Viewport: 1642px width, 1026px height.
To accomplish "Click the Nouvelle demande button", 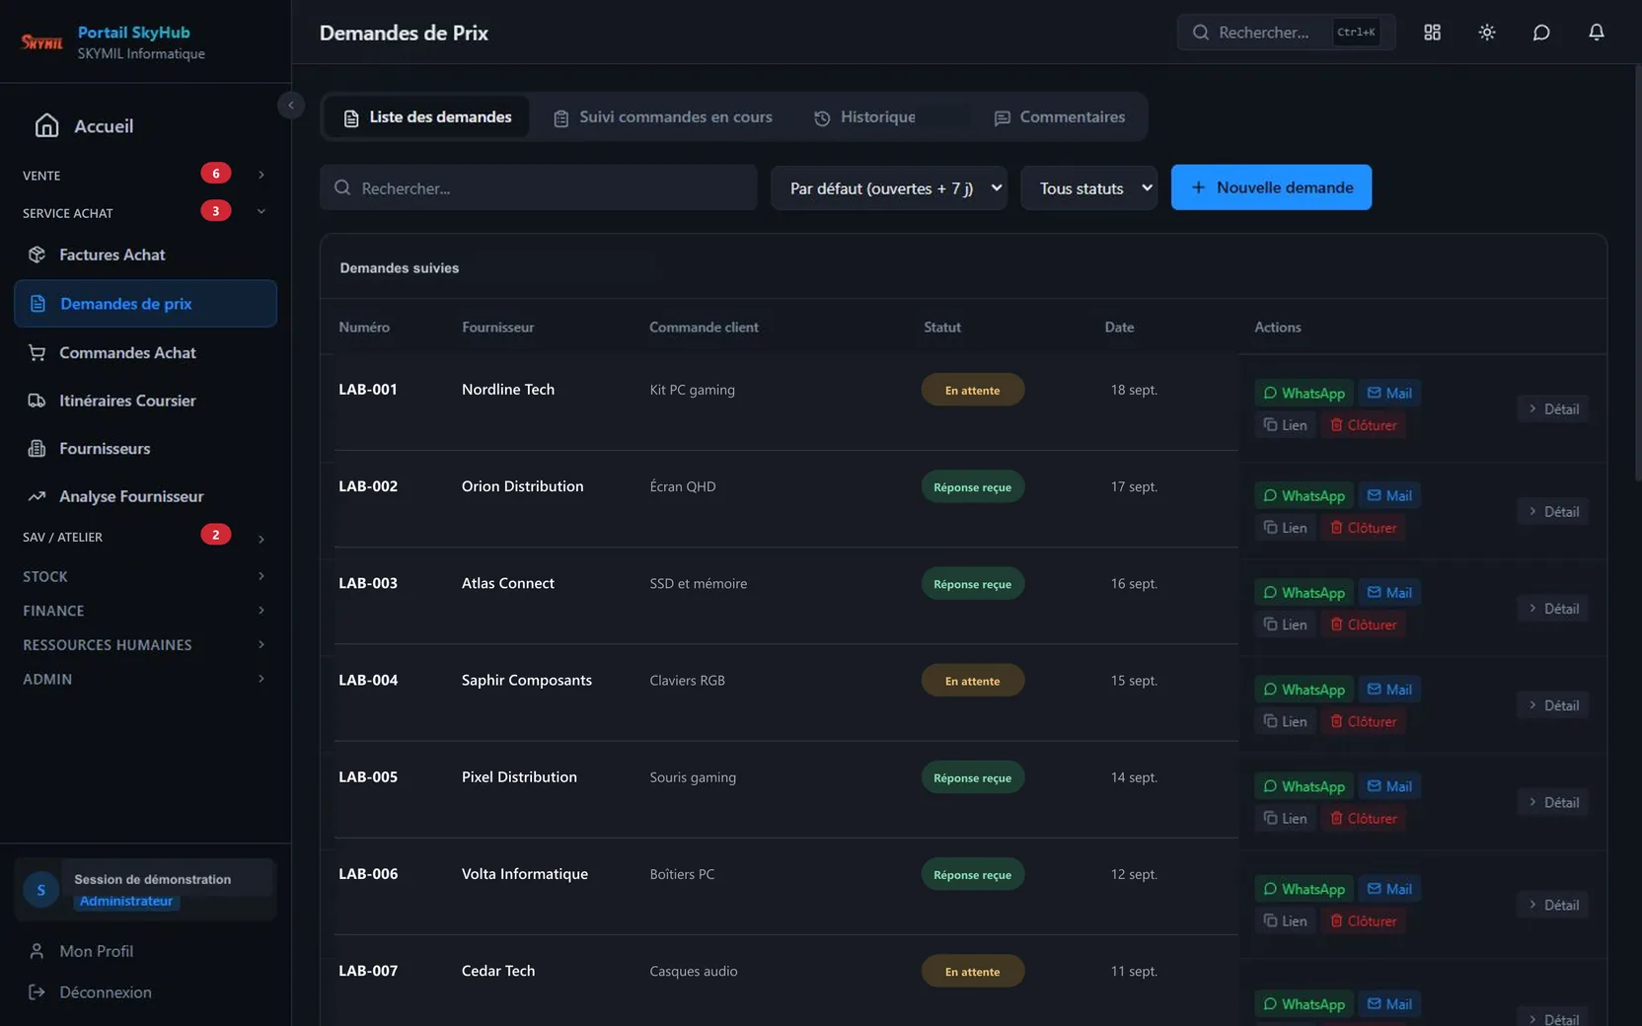I will (1271, 187).
